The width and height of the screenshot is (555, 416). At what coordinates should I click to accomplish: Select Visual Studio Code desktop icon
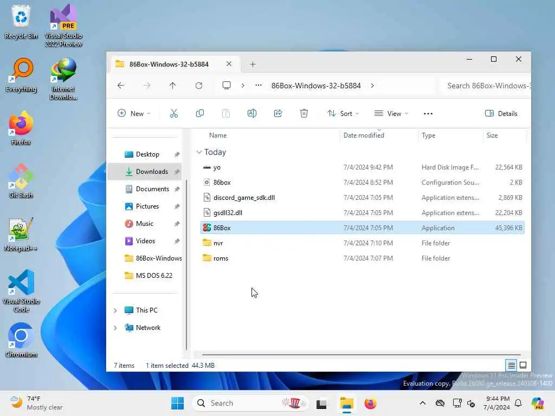(21, 291)
